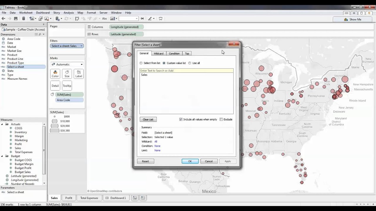376x211 pixels.
Task: Click the Clear List button
Action: pos(148,119)
